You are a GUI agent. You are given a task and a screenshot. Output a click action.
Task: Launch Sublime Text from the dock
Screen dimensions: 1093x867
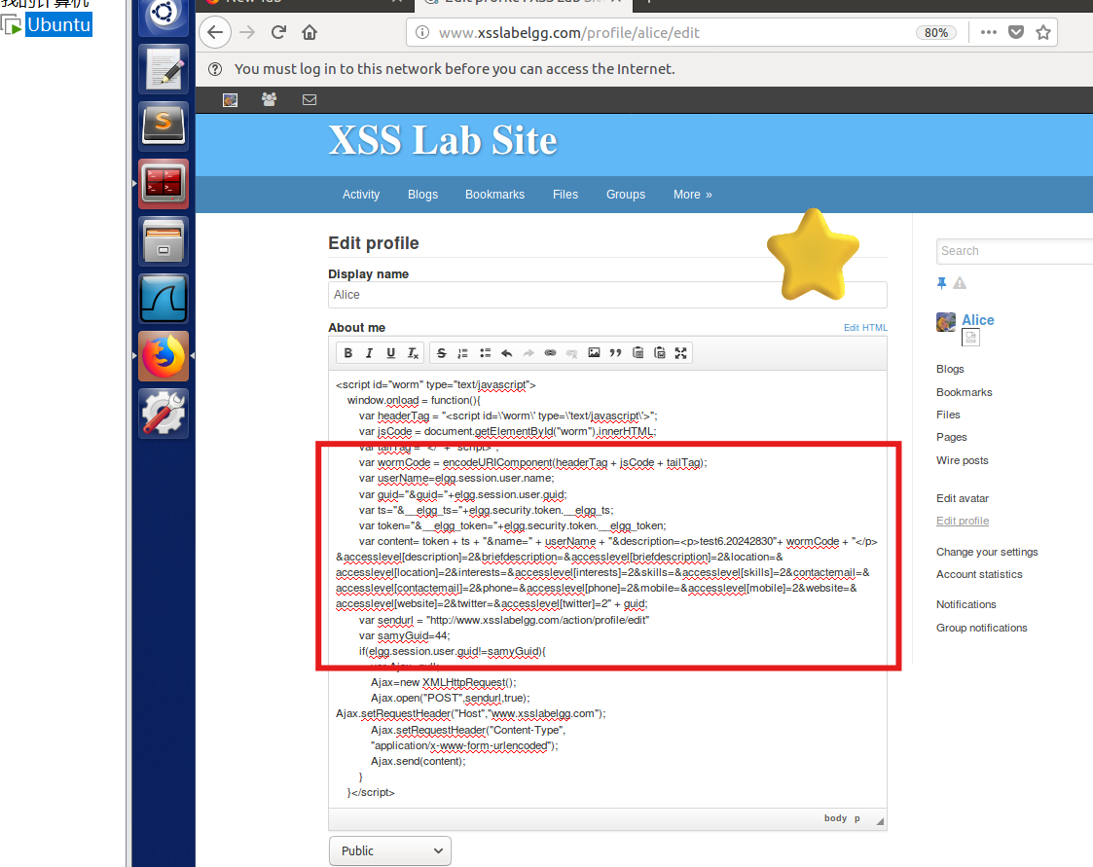coord(164,126)
